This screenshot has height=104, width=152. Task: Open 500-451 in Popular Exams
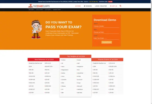tap(111, 70)
